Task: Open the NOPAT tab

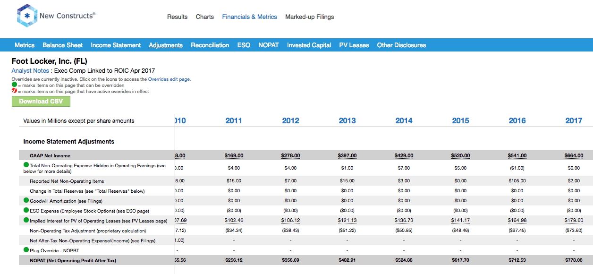Action: pos(269,45)
